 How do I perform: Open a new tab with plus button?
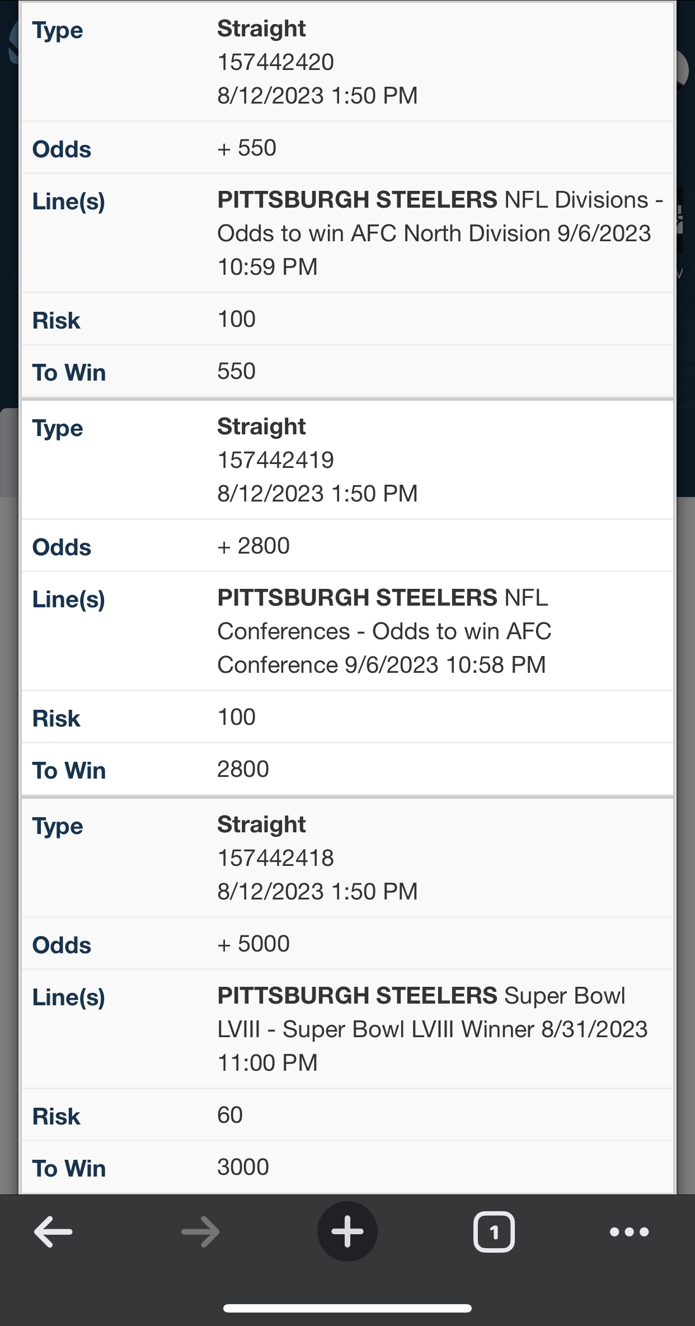pos(347,1231)
